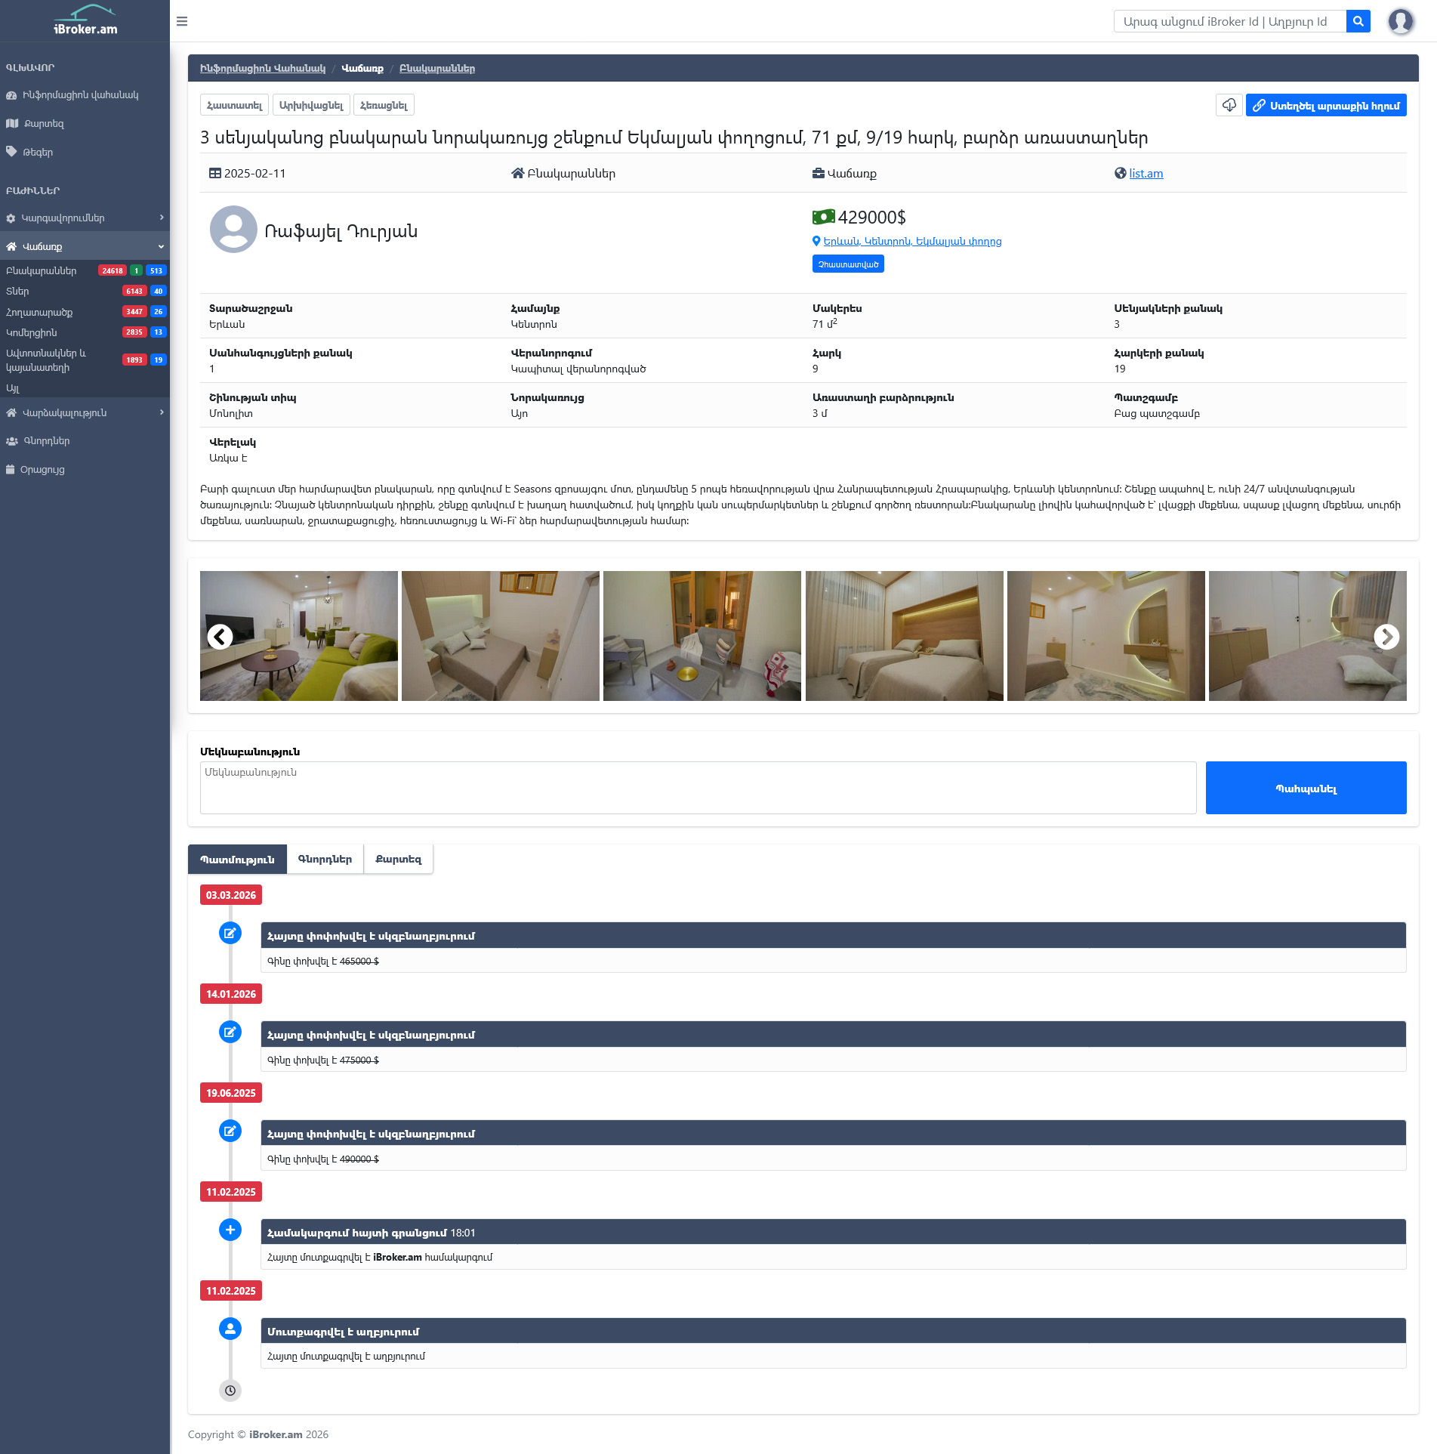Click in the Մեկնաբանություն comment field
This screenshot has width=1437, height=1454.
coord(698,788)
